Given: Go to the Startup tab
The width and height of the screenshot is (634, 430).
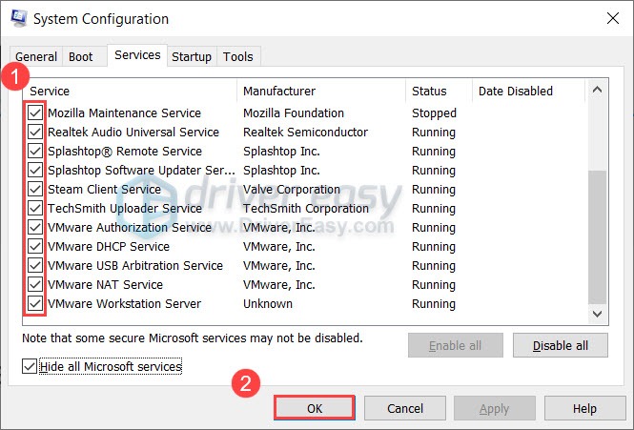Looking at the screenshot, I should click(x=191, y=57).
